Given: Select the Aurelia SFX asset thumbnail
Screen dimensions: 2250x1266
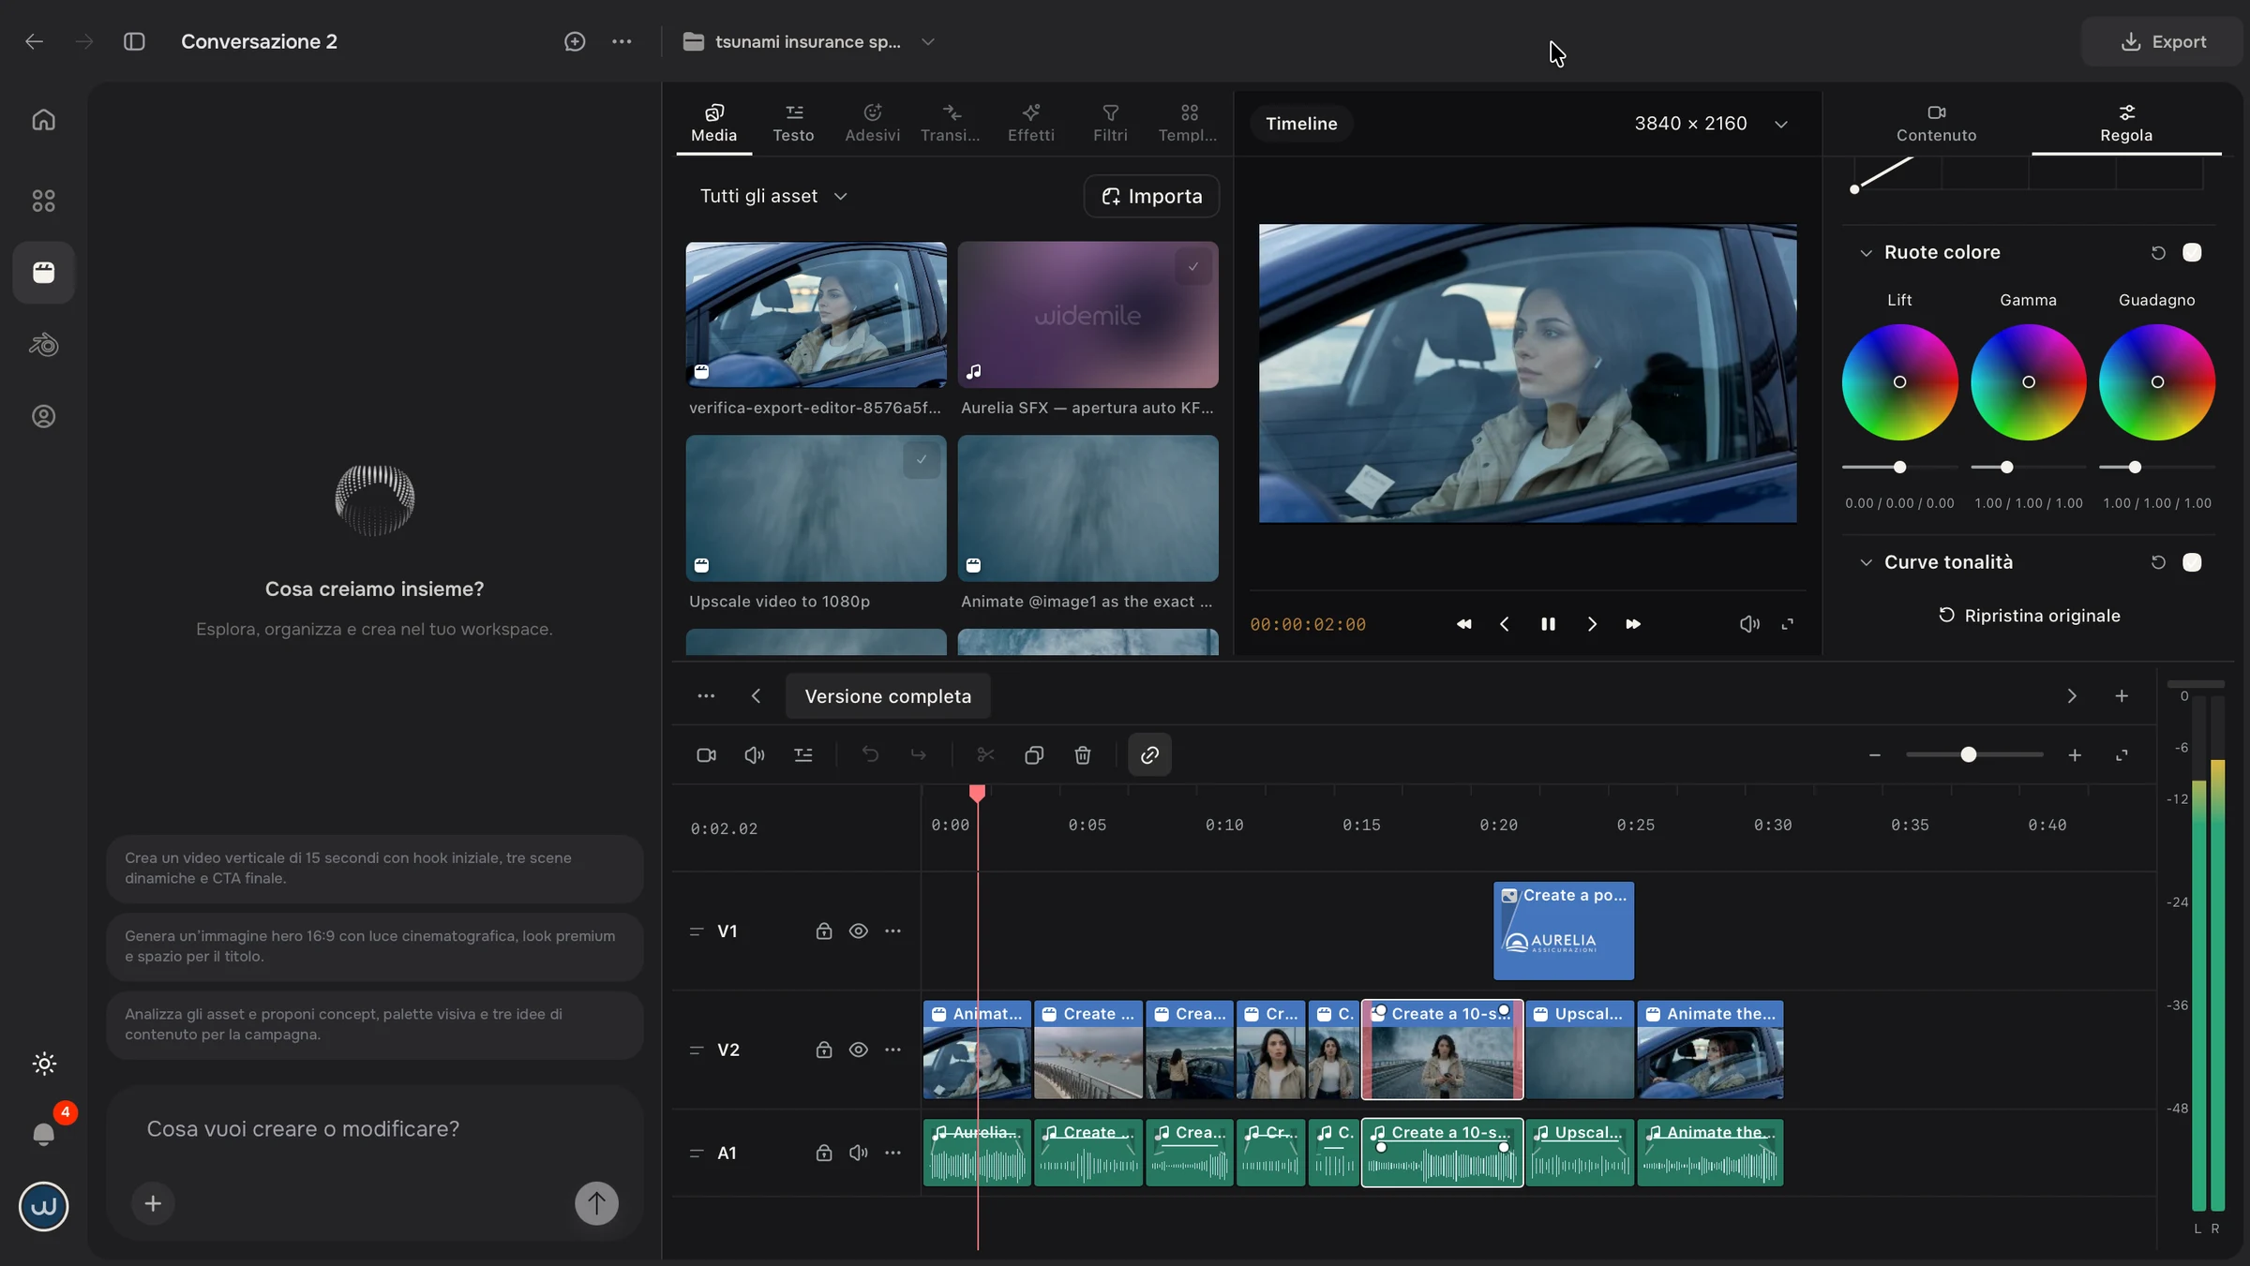Looking at the screenshot, I should tap(1087, 315).
